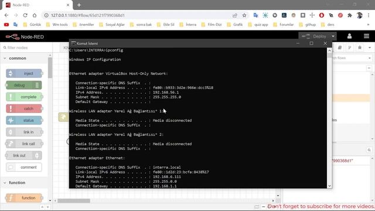The image size is (375, 211).
Task: Click the Deploy button
Action: (314, 36)
